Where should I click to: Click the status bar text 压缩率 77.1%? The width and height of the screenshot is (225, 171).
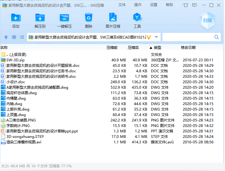pyautogui.click(x=60, y=166)
